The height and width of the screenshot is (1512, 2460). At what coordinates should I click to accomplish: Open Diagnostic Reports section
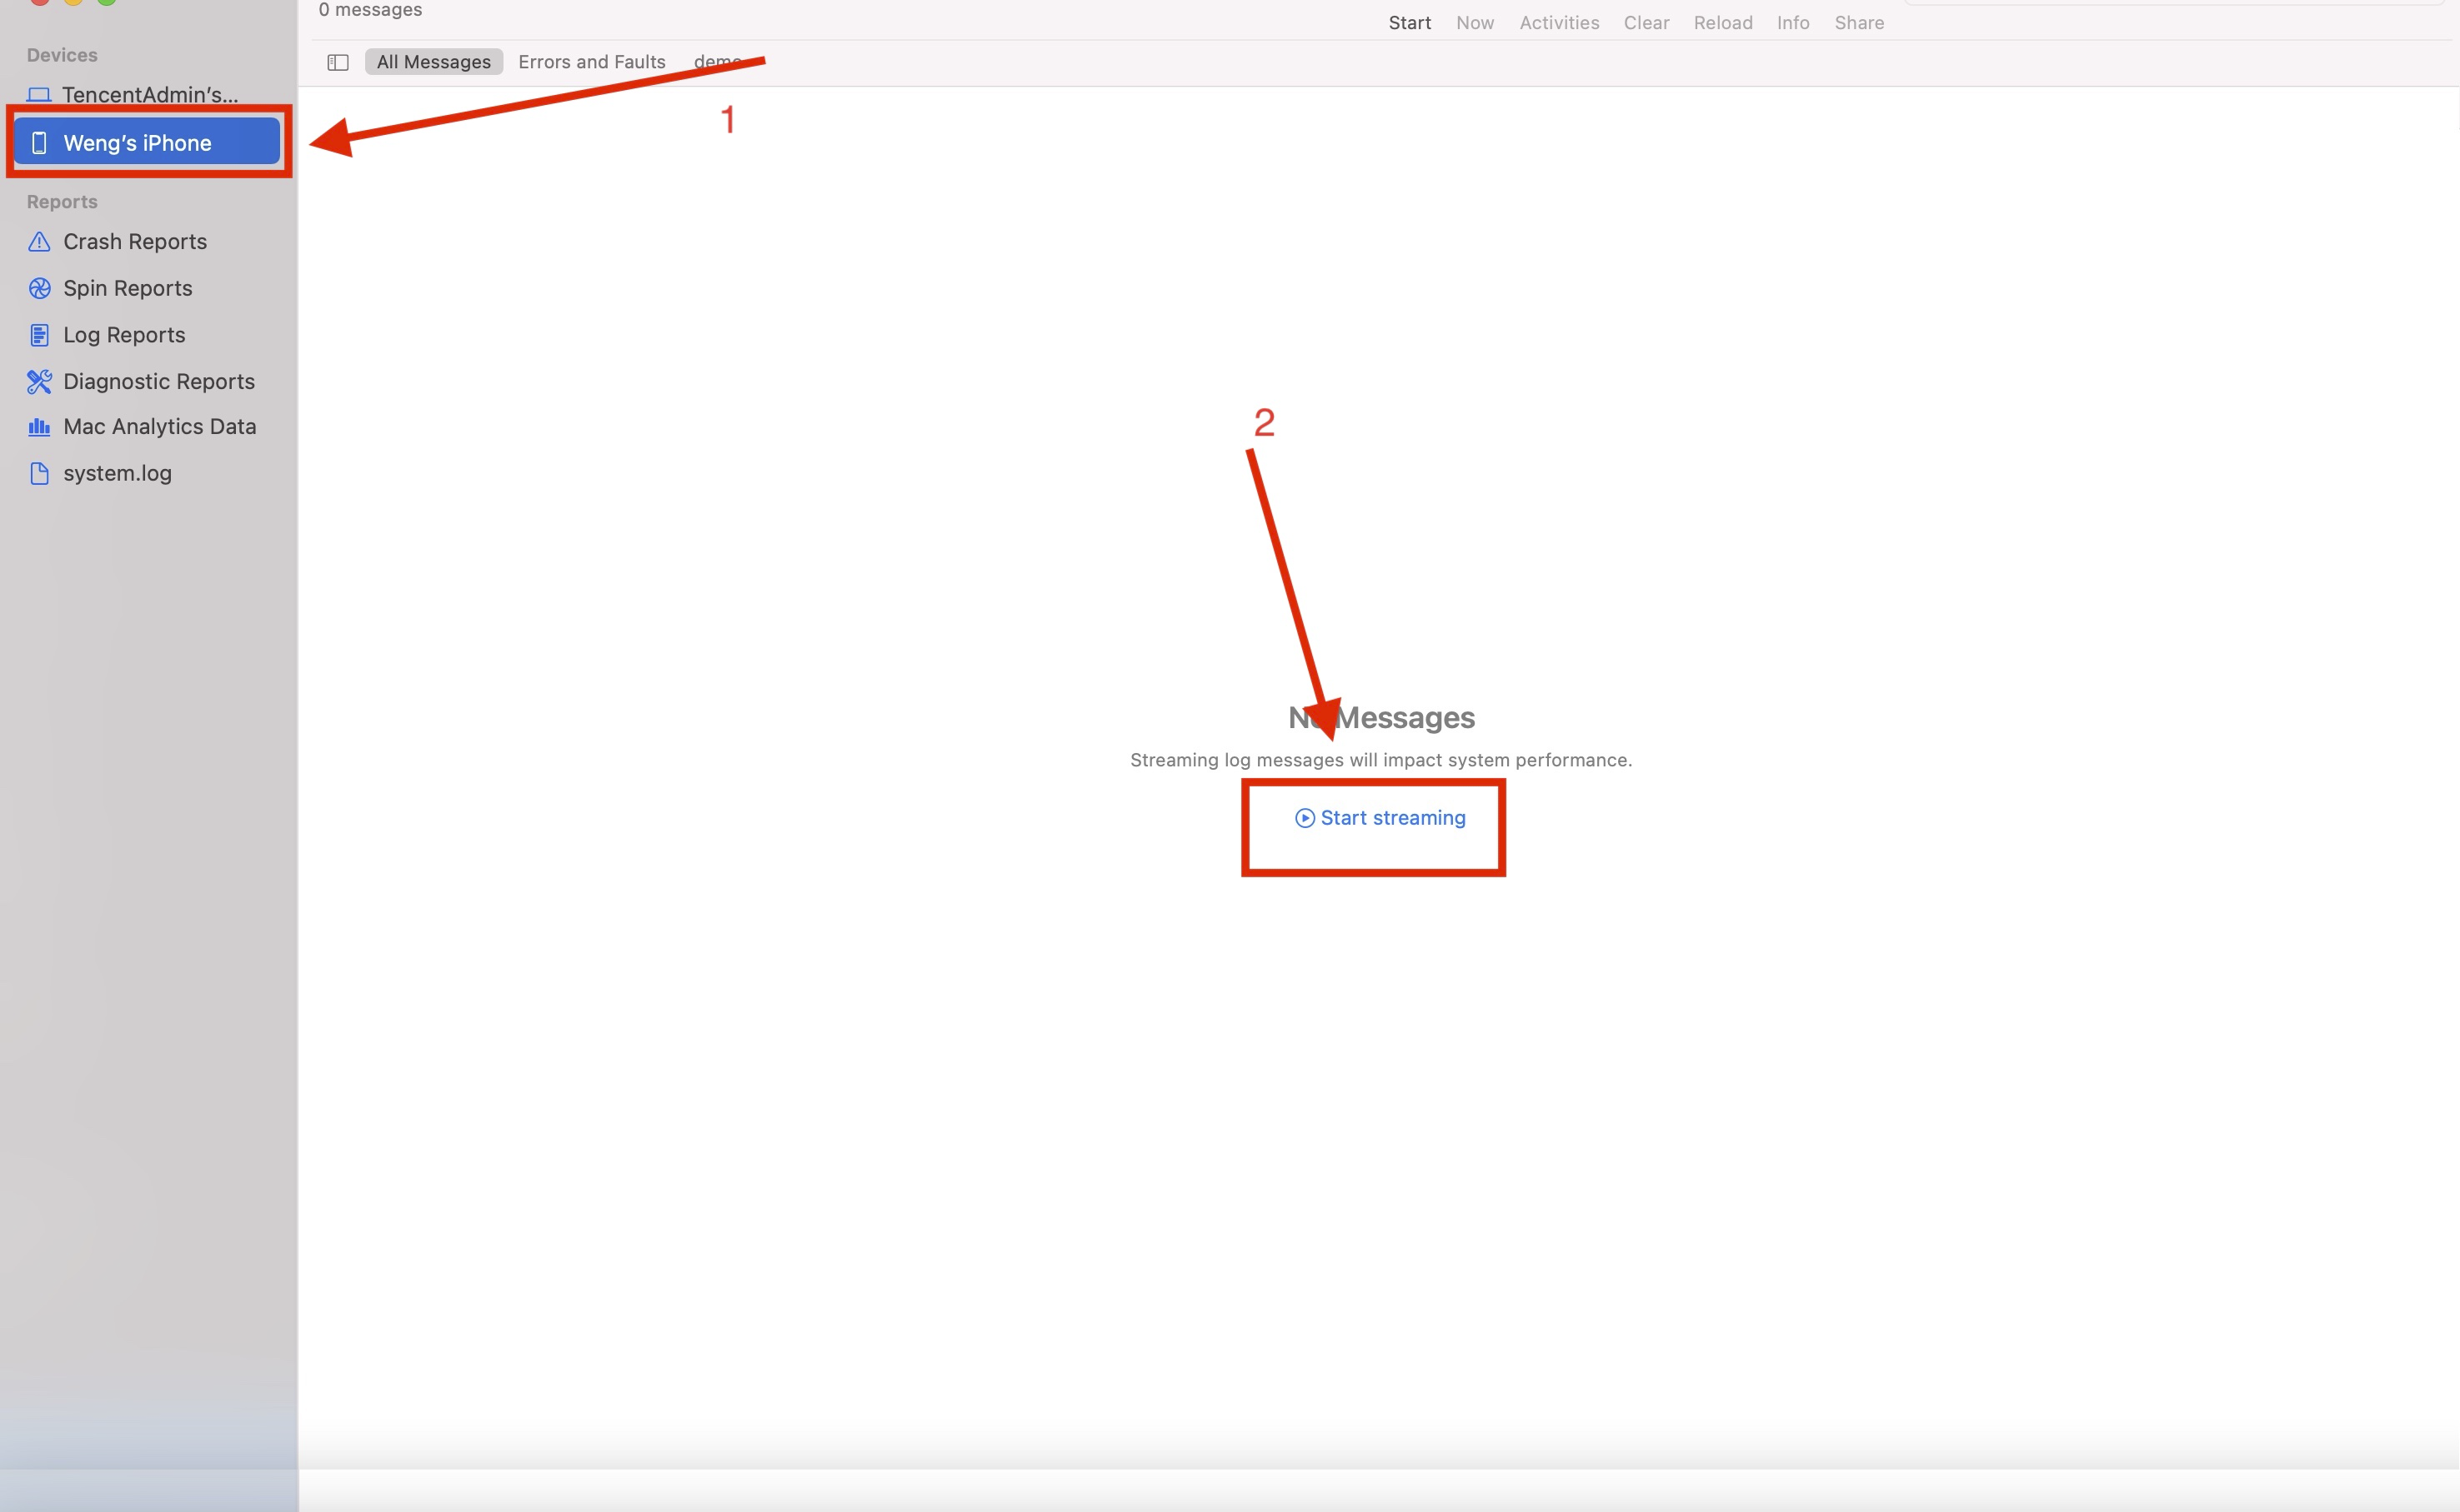[158, 379]
